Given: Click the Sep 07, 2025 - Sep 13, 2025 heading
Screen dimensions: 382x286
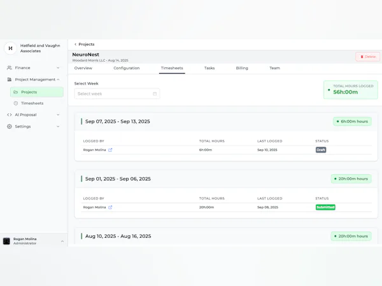Looking at the screenshot, I should 117,121.
